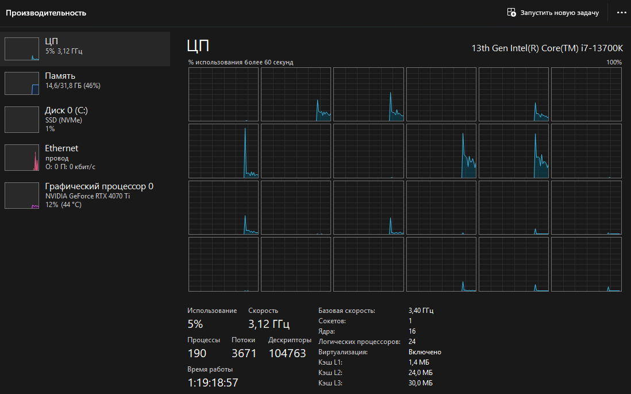The width and height of the screenshot is (631, 394).
Task: Click the Память mini graph thumbnail
Action: click(x=21, y=83)
